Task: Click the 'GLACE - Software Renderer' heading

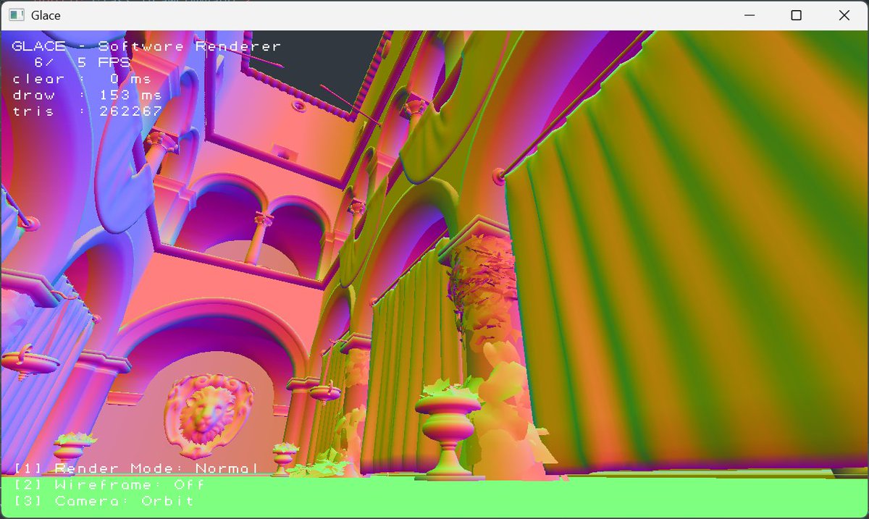Action: pos(146,46)
